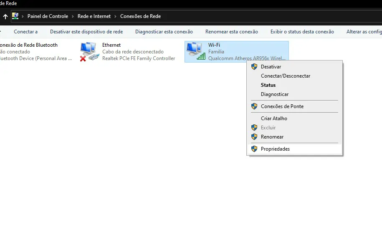Image resolution: width=382 pixels, height=242 pixels.
Task: Select the Ethernet connection name
Action: pyautogui.click(x=111, y=45)
